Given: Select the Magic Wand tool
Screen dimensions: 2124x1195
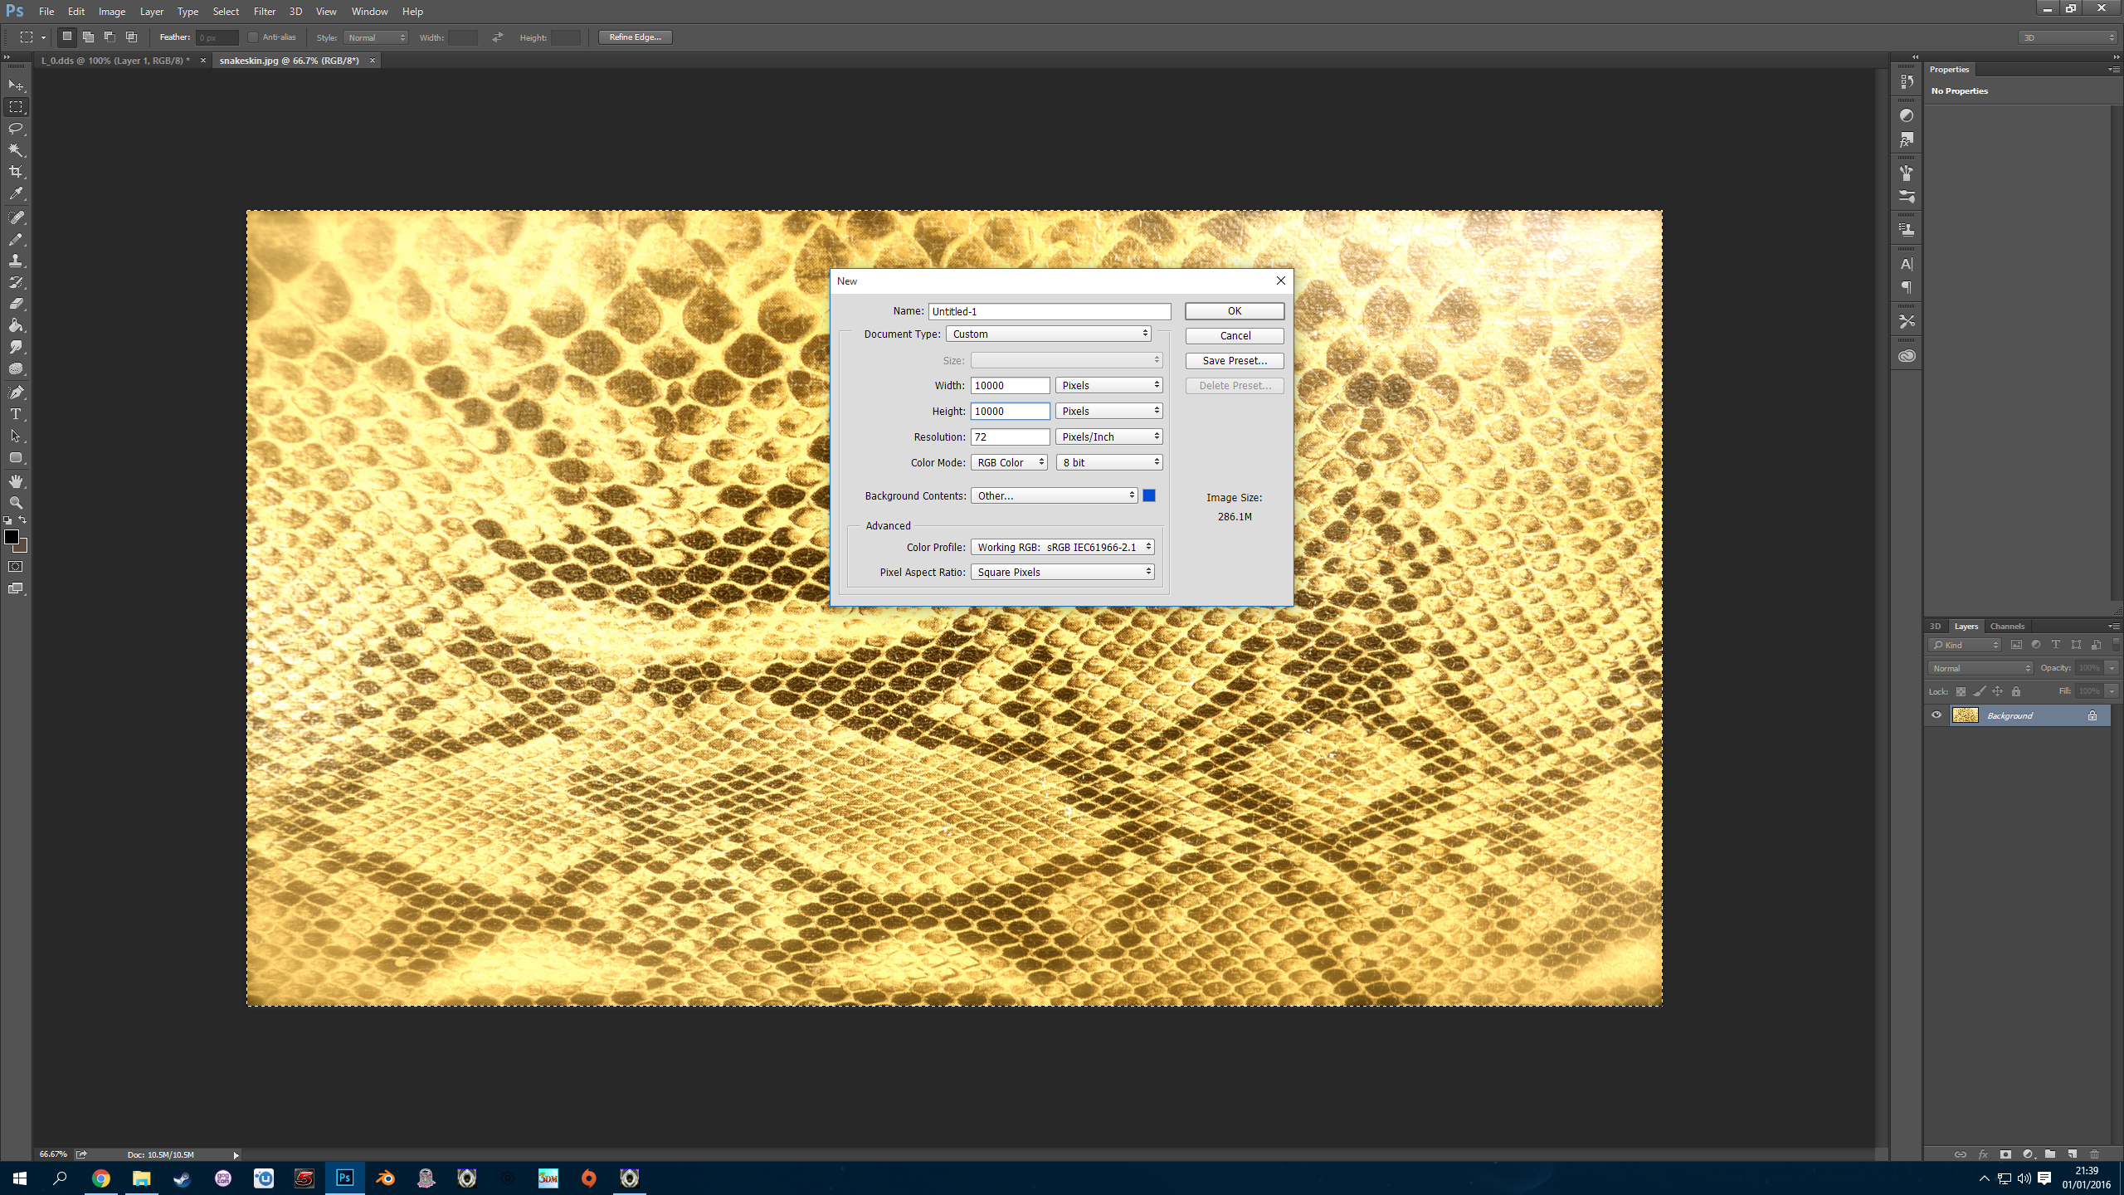Looking at the screenshot, I should tap(16, 150).
